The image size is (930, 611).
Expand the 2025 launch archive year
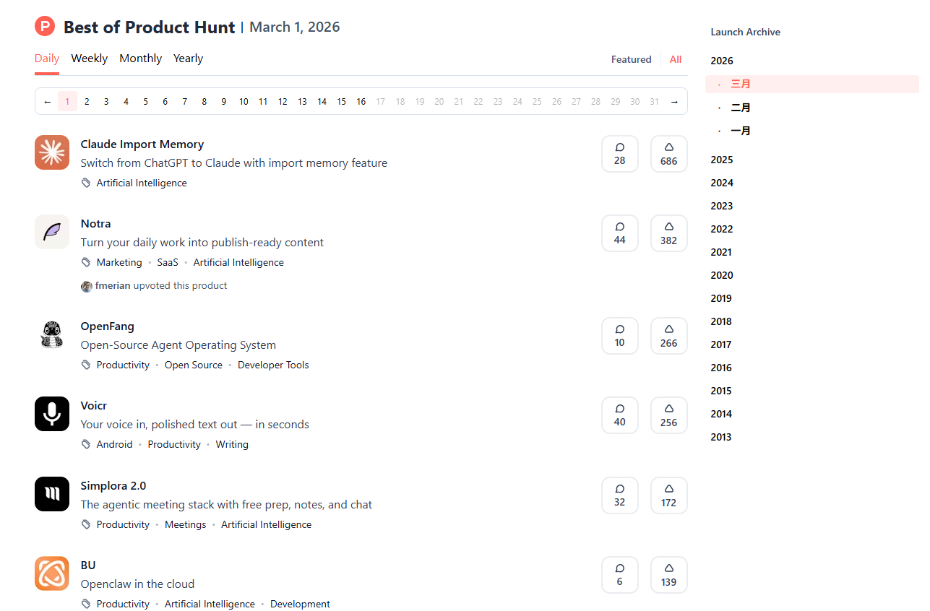tap(721, 160)
